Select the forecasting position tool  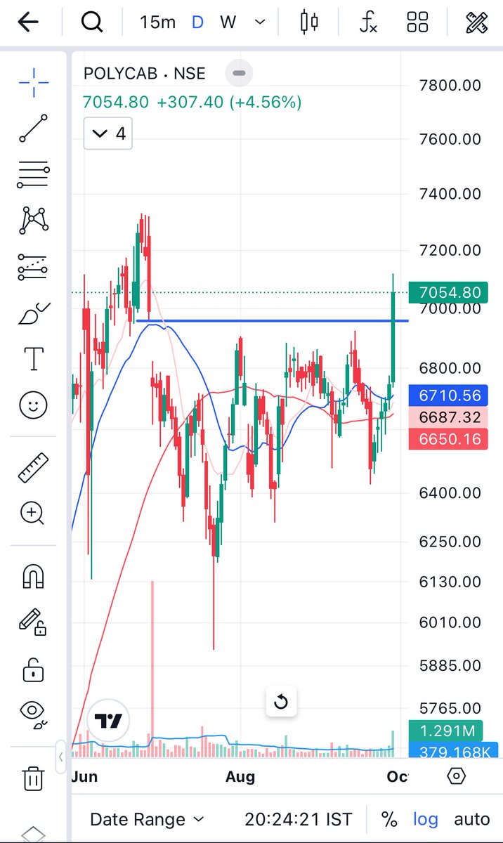(x=34, y=267)
